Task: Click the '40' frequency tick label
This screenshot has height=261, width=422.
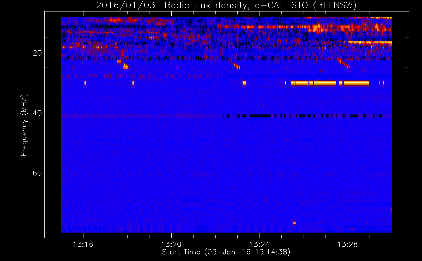Action: pos(37,113)
